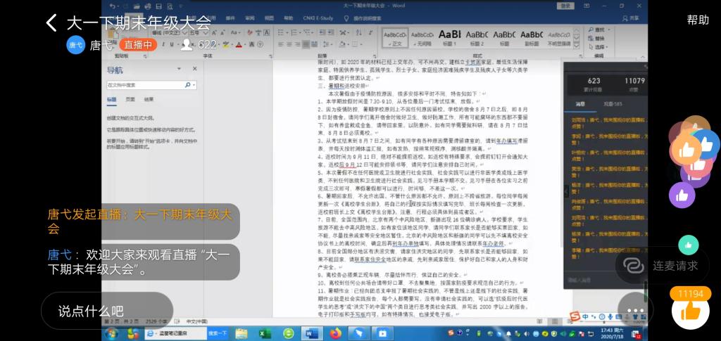Open the file explorer folder taskbar icon
The image size is (721, 341).
click(242, 333)
